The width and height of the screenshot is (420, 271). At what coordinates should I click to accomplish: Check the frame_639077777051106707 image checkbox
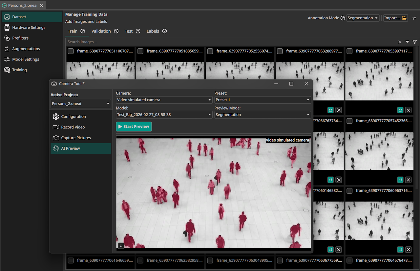[x=71, y=51]
